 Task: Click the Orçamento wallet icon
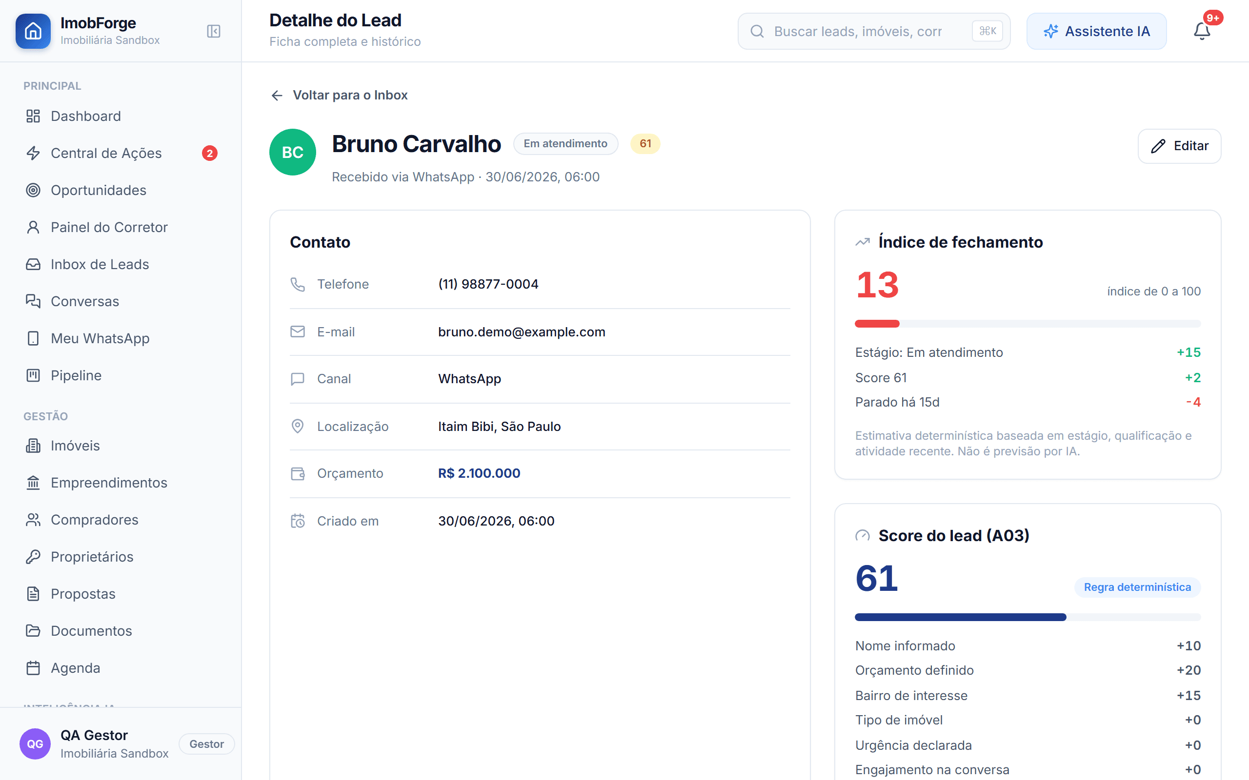point(298,473)
